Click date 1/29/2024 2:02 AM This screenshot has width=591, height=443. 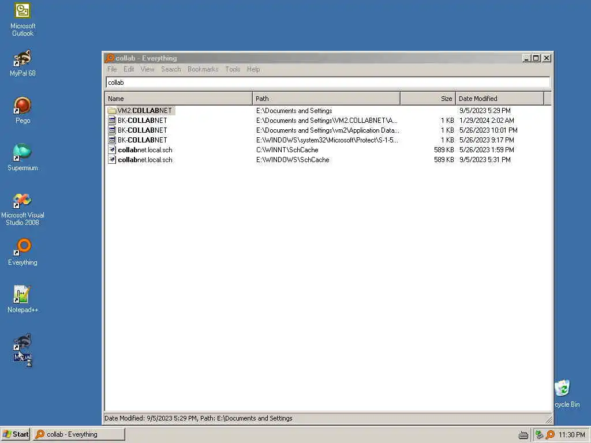487,120
